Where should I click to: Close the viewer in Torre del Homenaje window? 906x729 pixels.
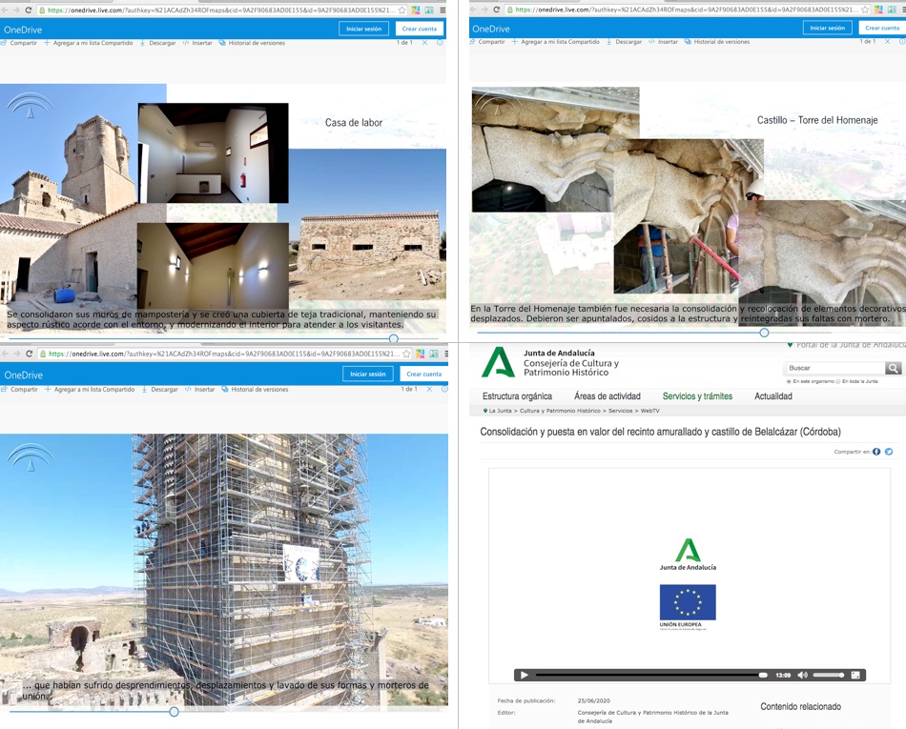coord(888,42)
